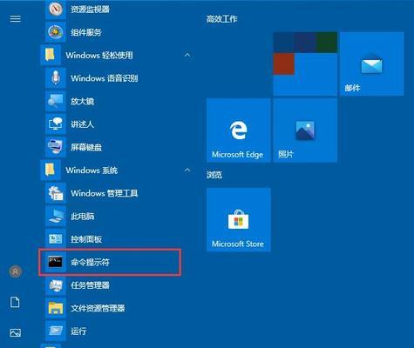Click the Microsoft Edge tile
Screen dimensions: 414x348
point(239,130)
